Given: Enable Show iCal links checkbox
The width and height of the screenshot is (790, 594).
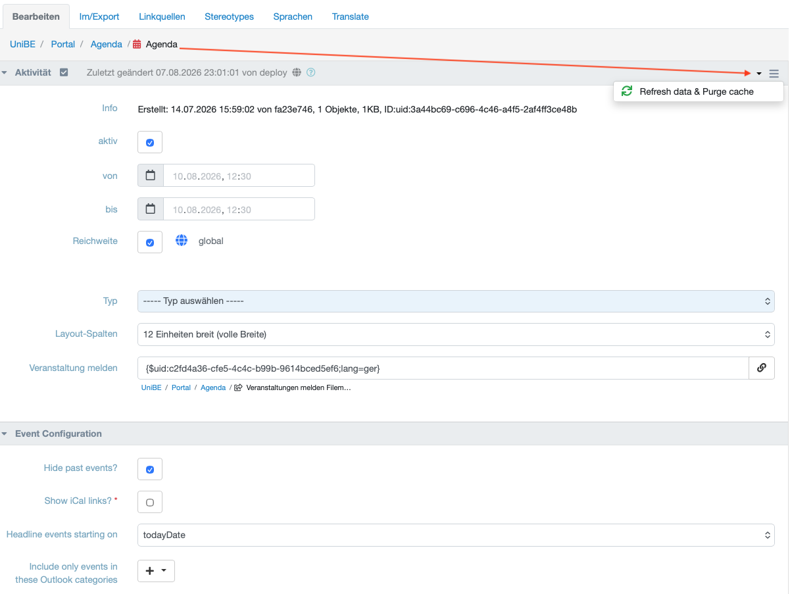Looking at the screenshot, I should coord(150,502).
